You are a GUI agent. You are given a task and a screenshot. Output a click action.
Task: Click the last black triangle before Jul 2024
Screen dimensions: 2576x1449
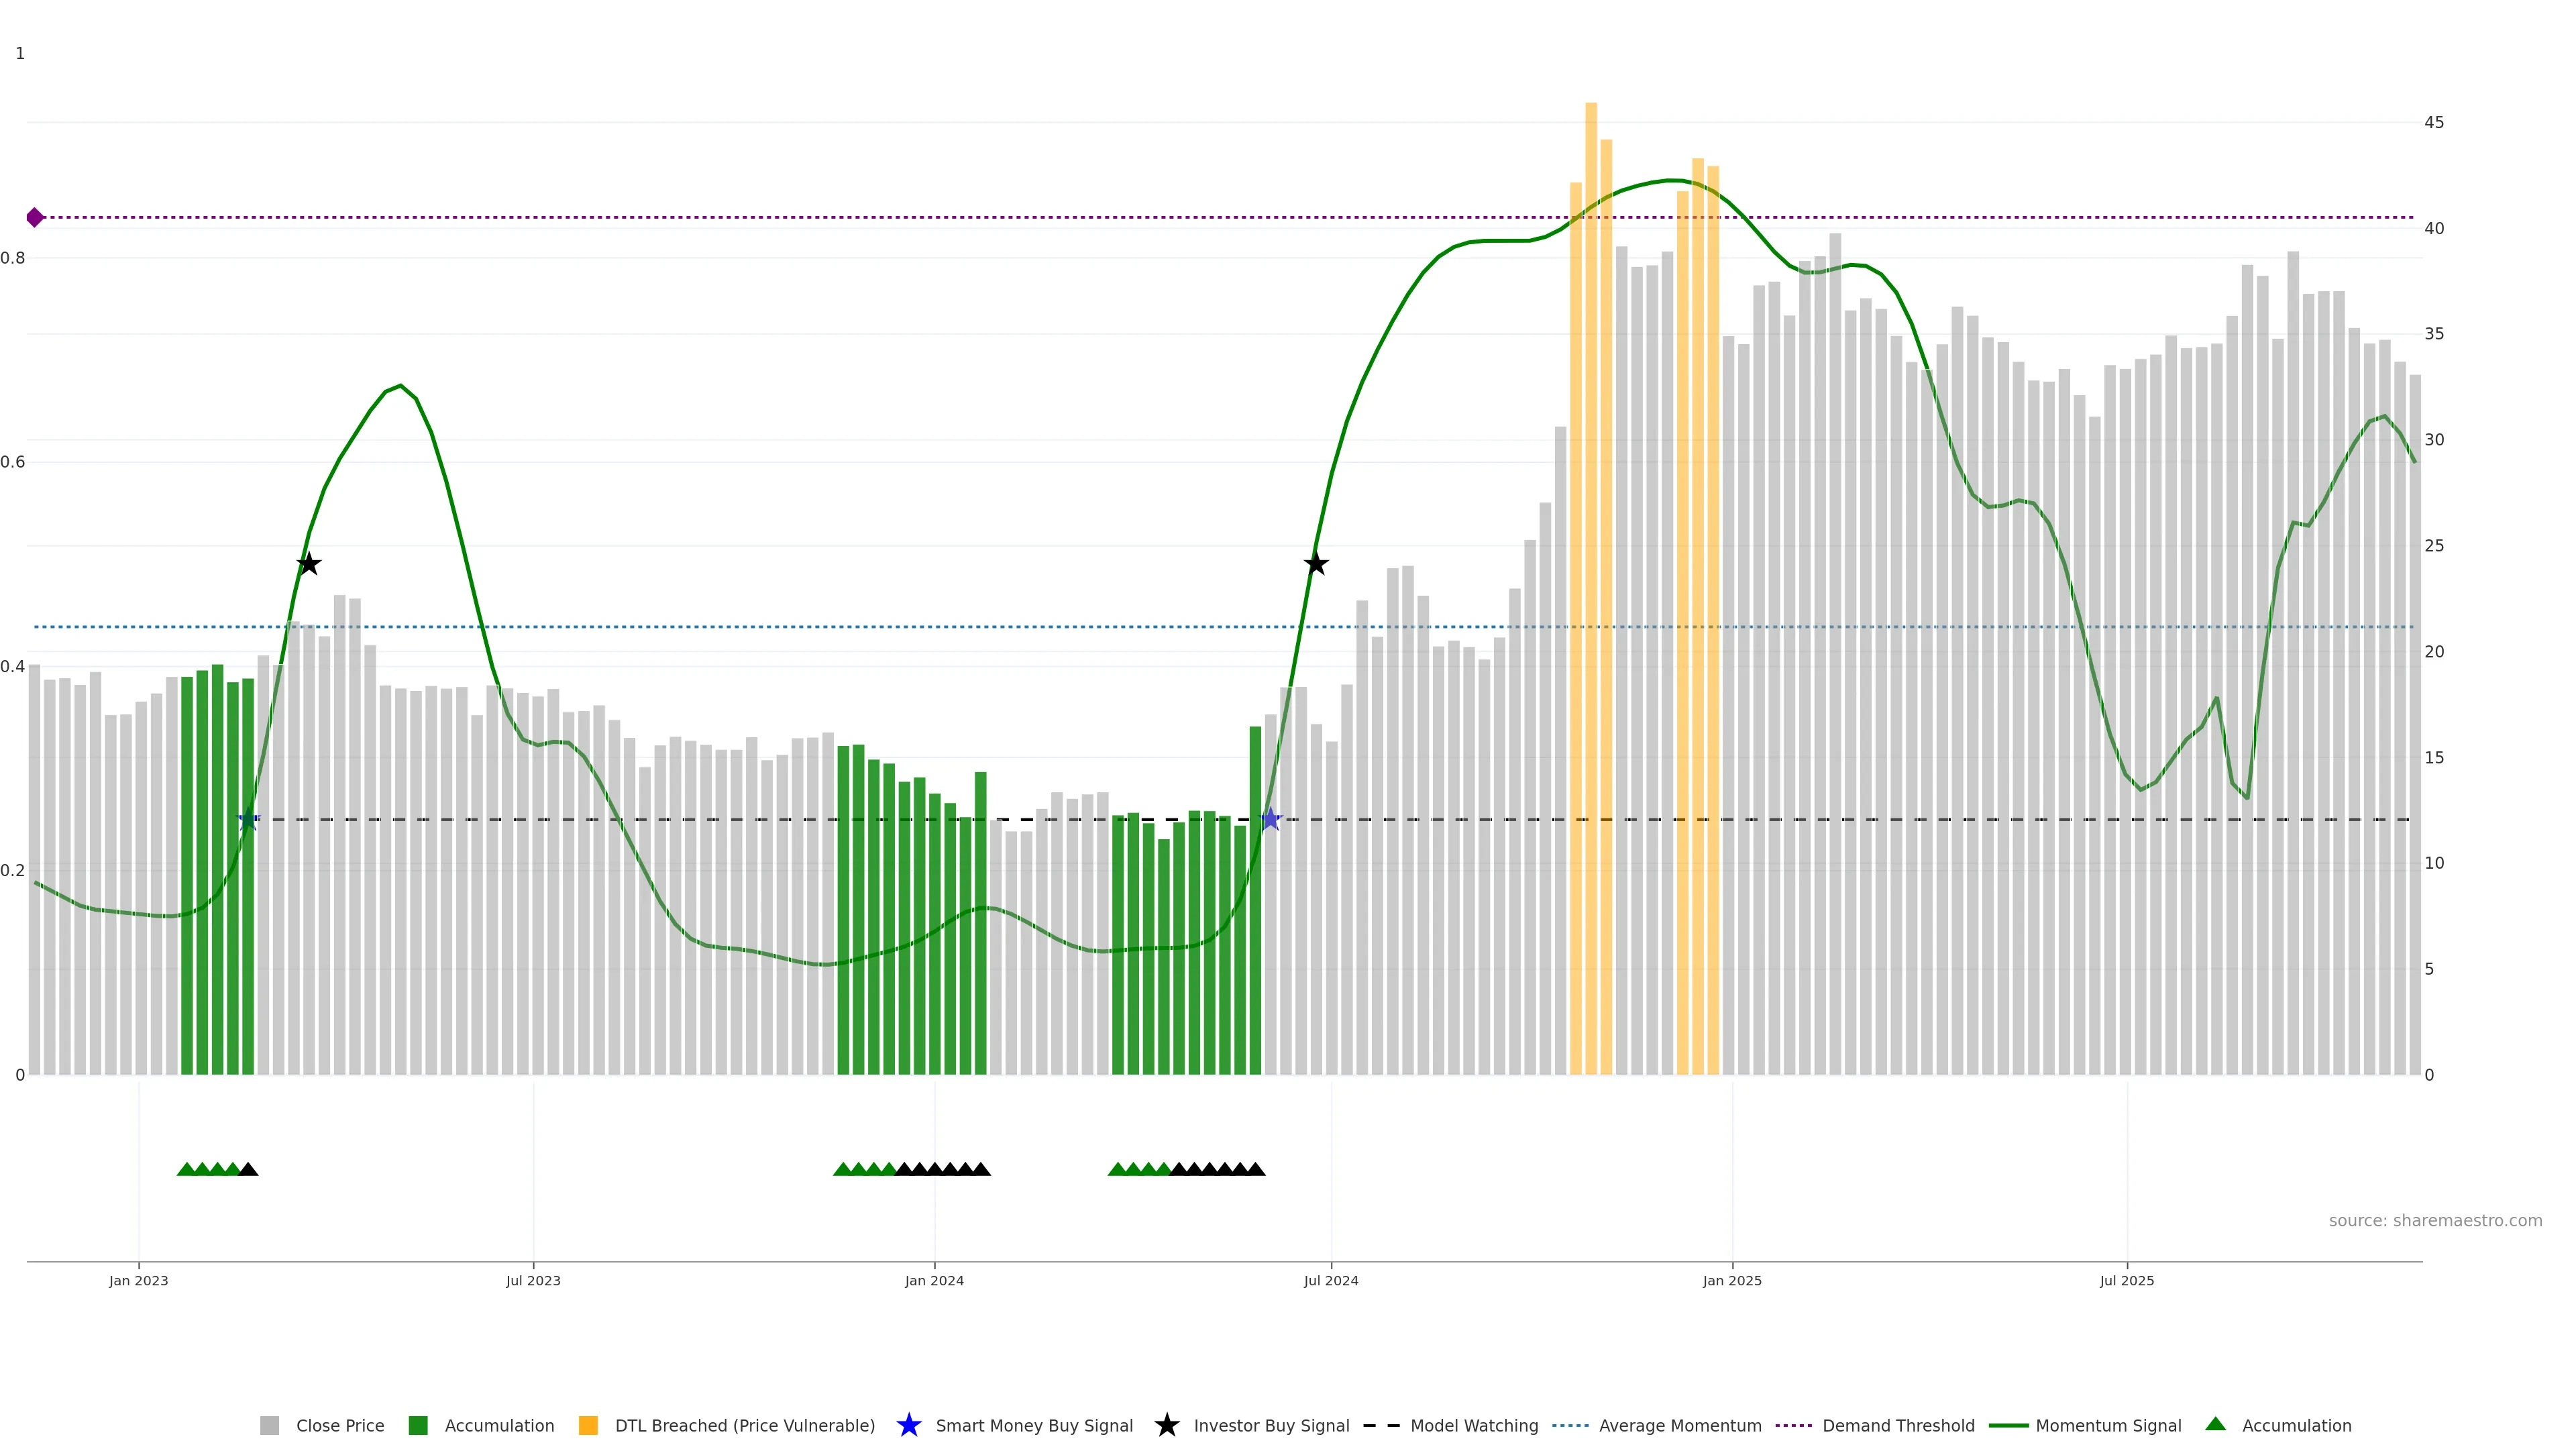tap(1256, 1169)
